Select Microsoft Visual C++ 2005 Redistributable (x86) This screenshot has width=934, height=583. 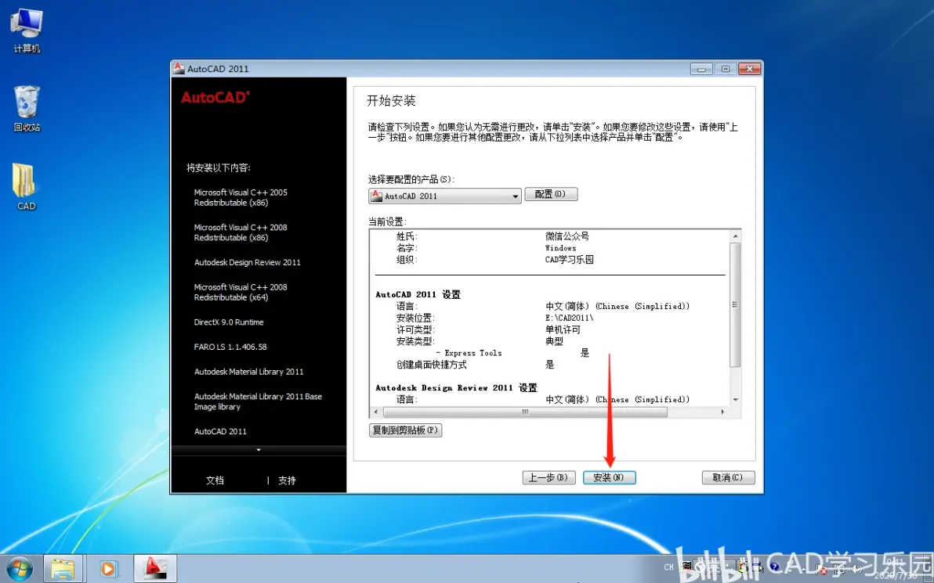241,197
